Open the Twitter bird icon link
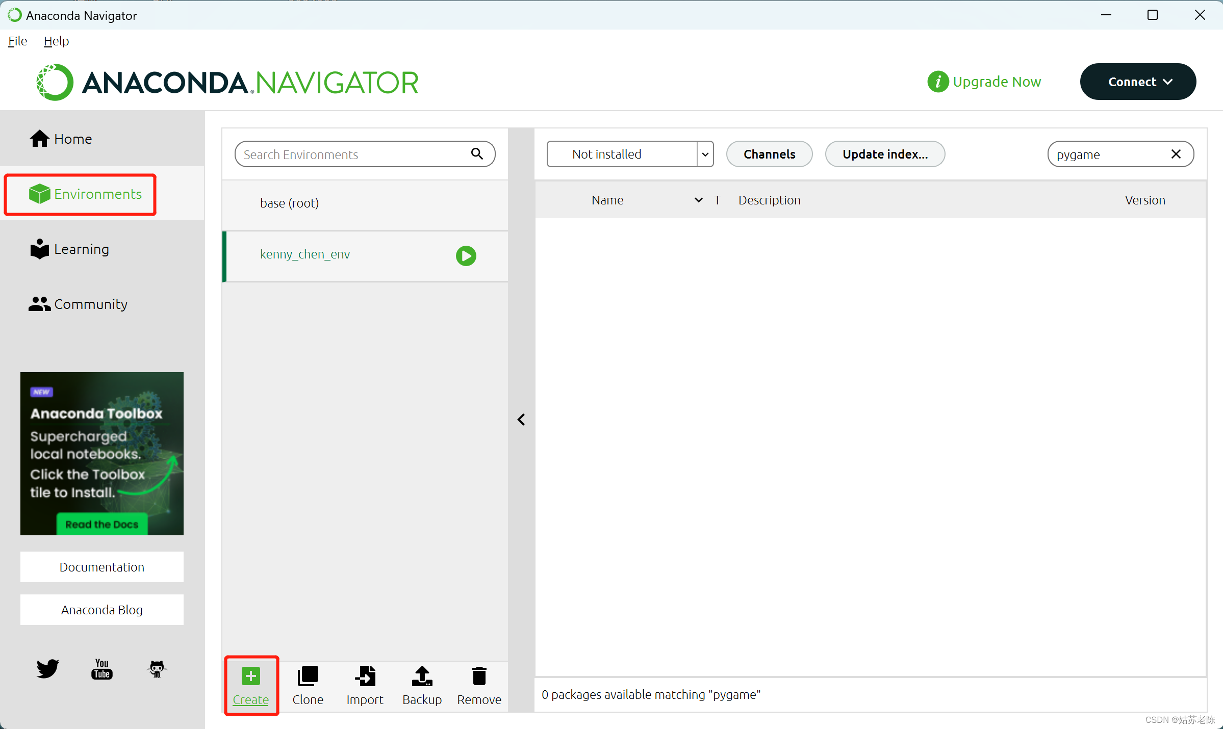This screenshot has height=729, width=1223. point(48,668)
